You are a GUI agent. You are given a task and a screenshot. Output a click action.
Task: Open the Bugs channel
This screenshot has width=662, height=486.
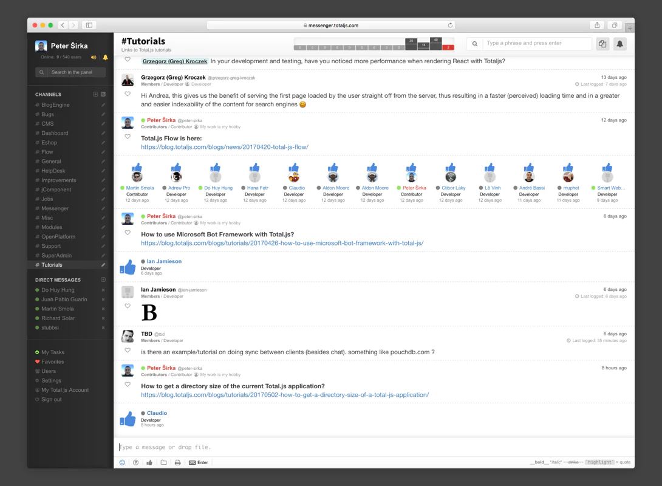point(48,114)
